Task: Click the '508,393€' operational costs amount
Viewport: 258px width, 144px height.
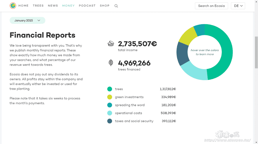Action: [x=168, y=113]
